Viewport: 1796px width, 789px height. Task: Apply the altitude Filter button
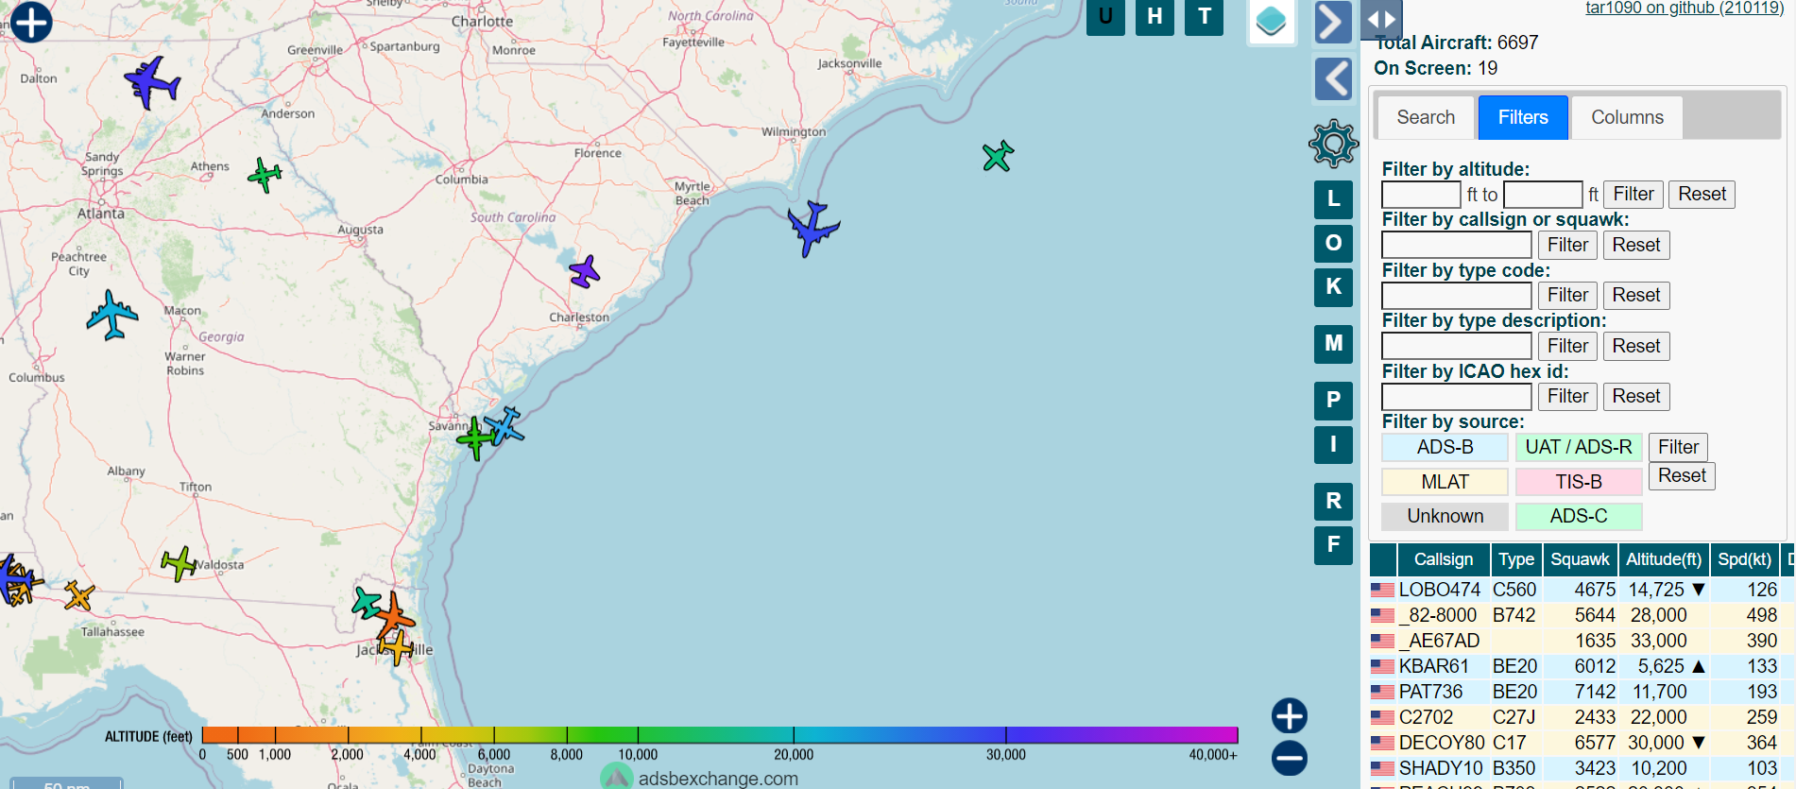click(1634, 194)
